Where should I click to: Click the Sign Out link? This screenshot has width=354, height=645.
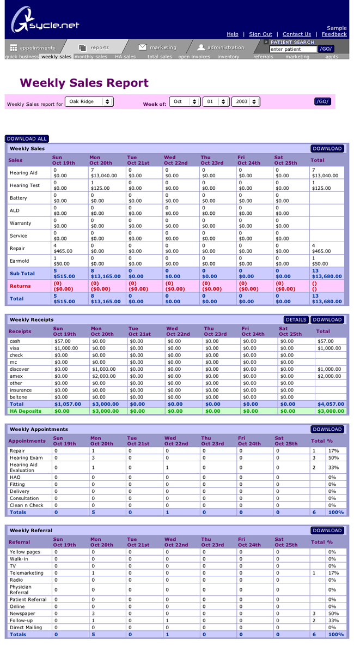[x=260, y=34]
